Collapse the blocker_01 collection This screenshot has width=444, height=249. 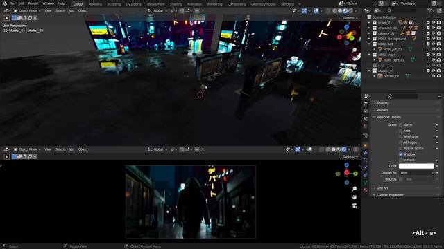click(369, 71)
